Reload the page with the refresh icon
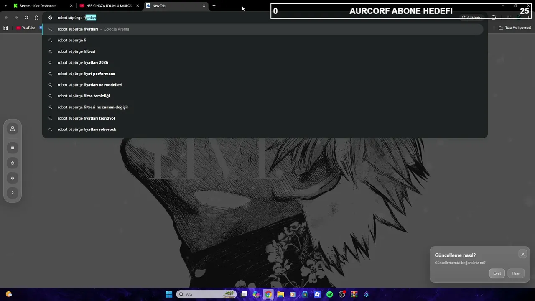The height and width of the screenshot is (301, 535). 26,18
